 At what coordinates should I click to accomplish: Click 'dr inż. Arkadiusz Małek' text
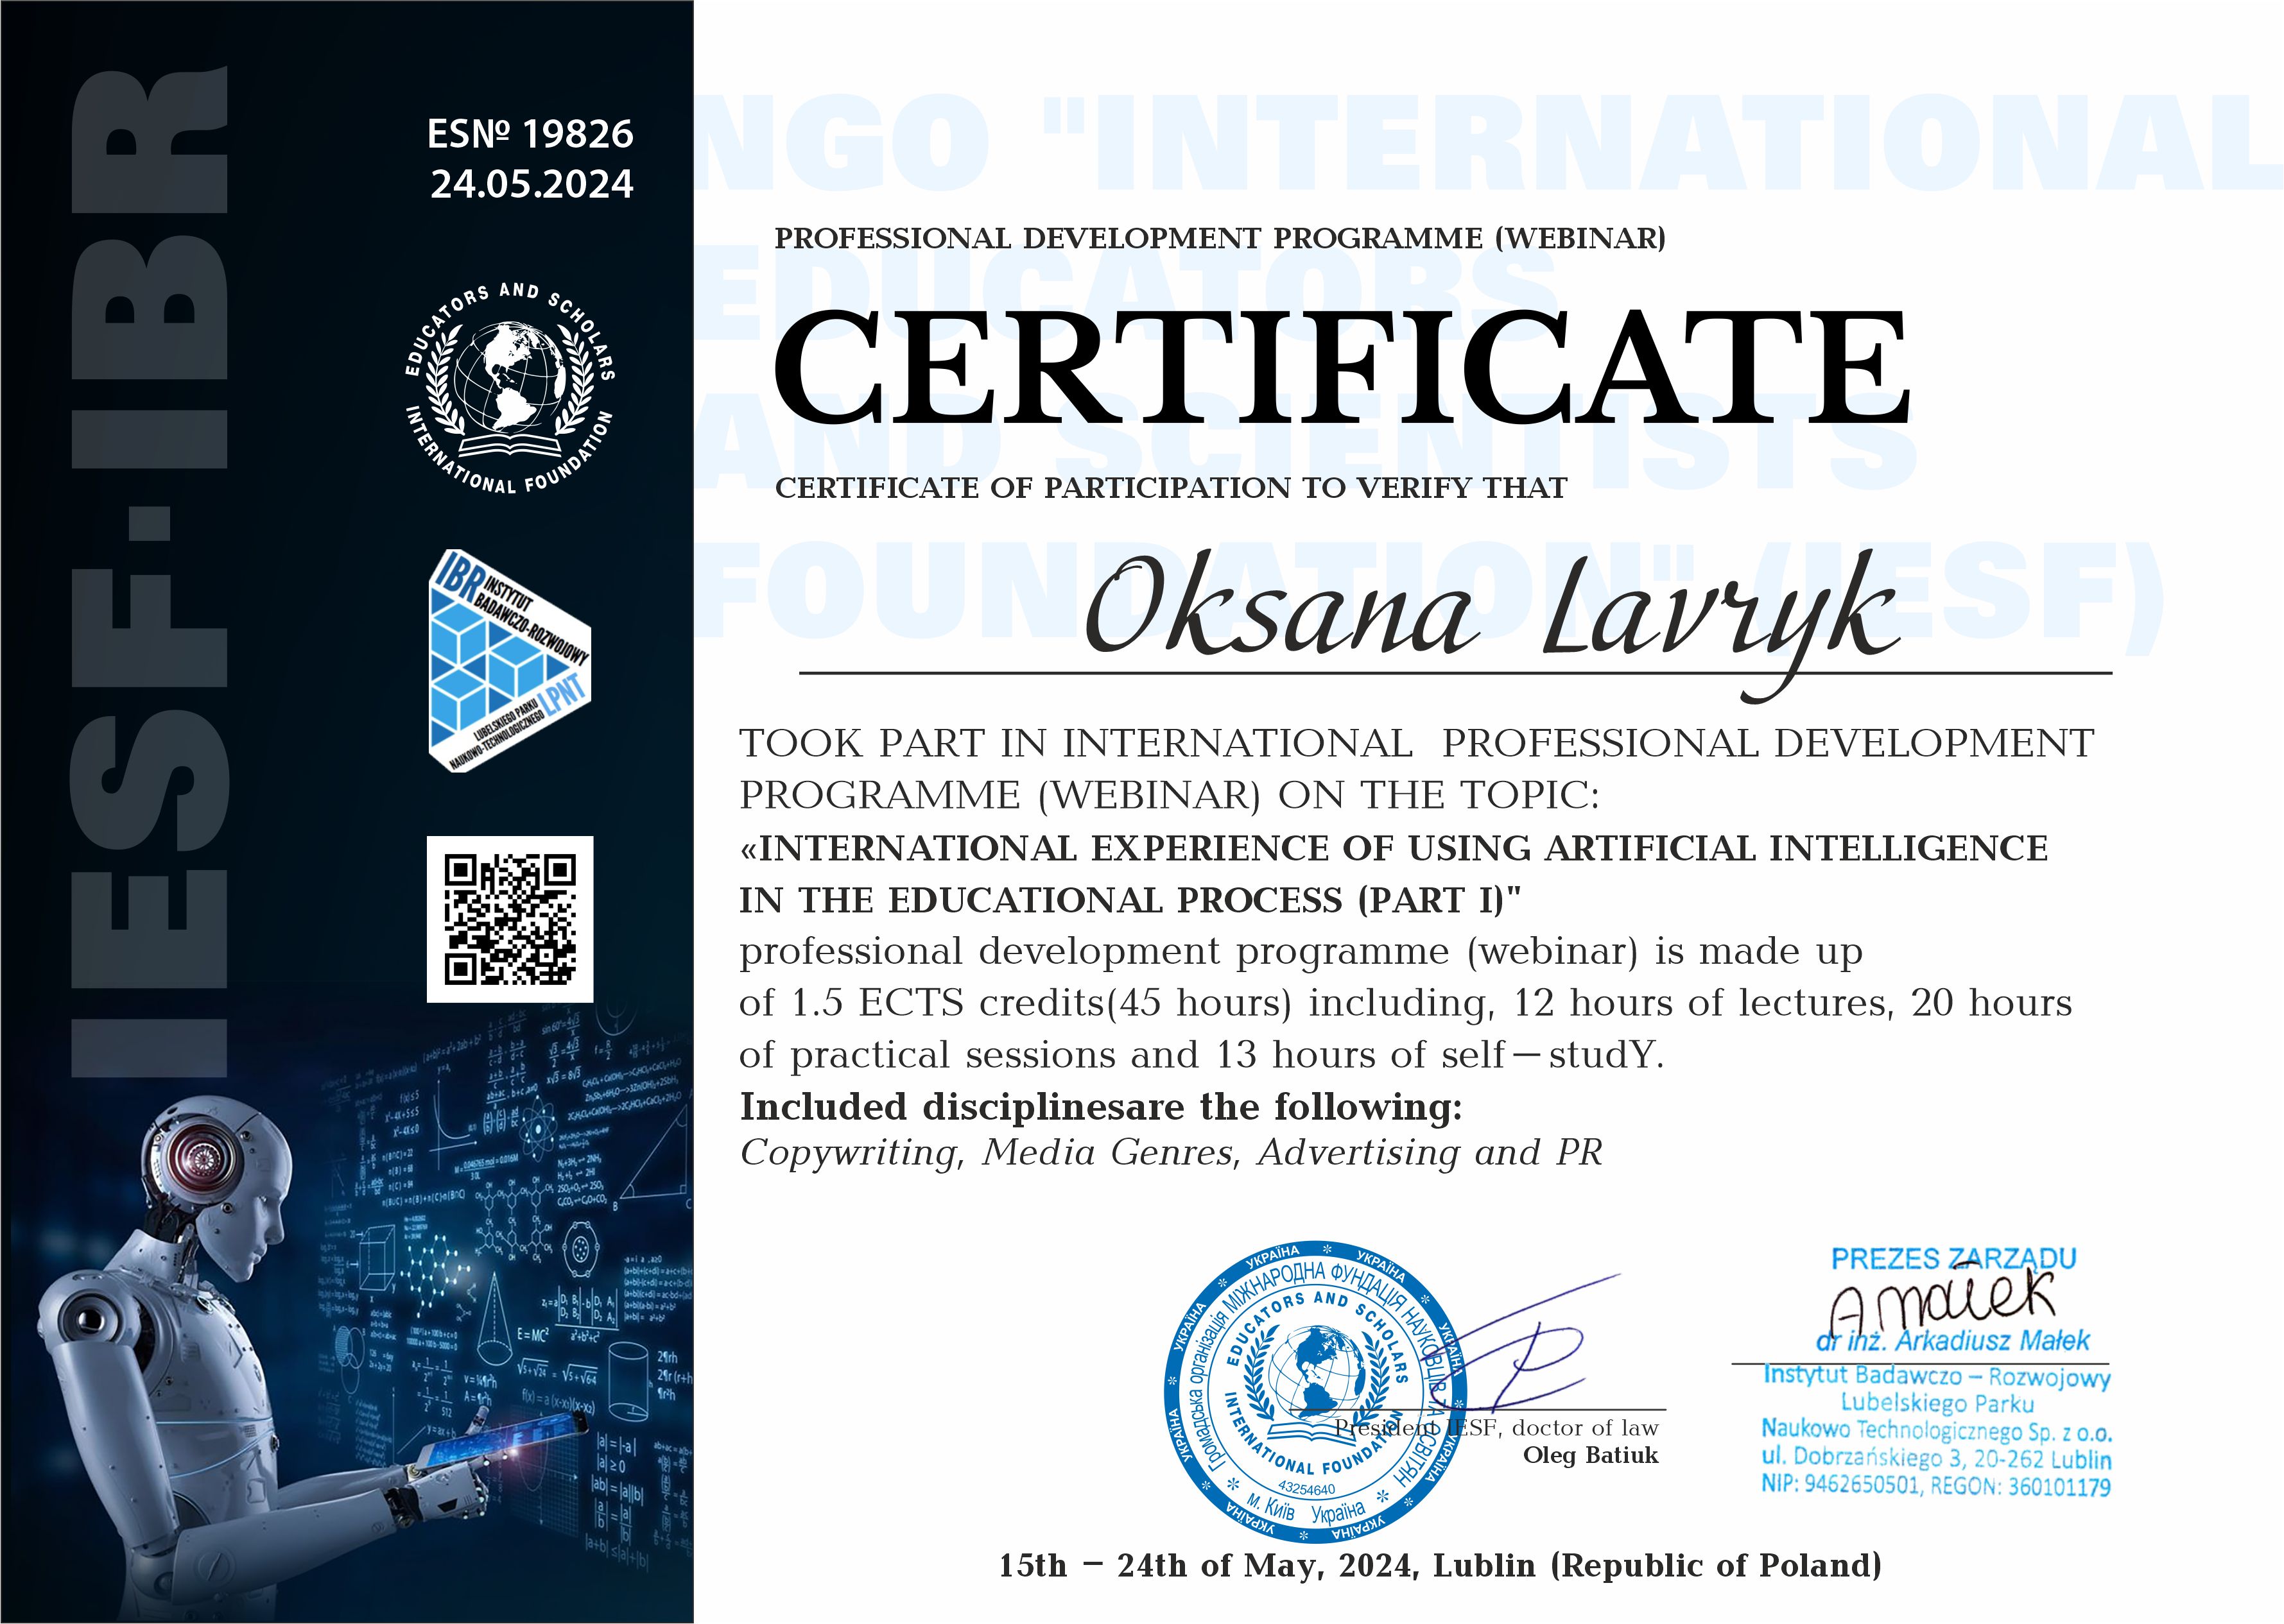pyautogui.click(x=1953, y=1340)
